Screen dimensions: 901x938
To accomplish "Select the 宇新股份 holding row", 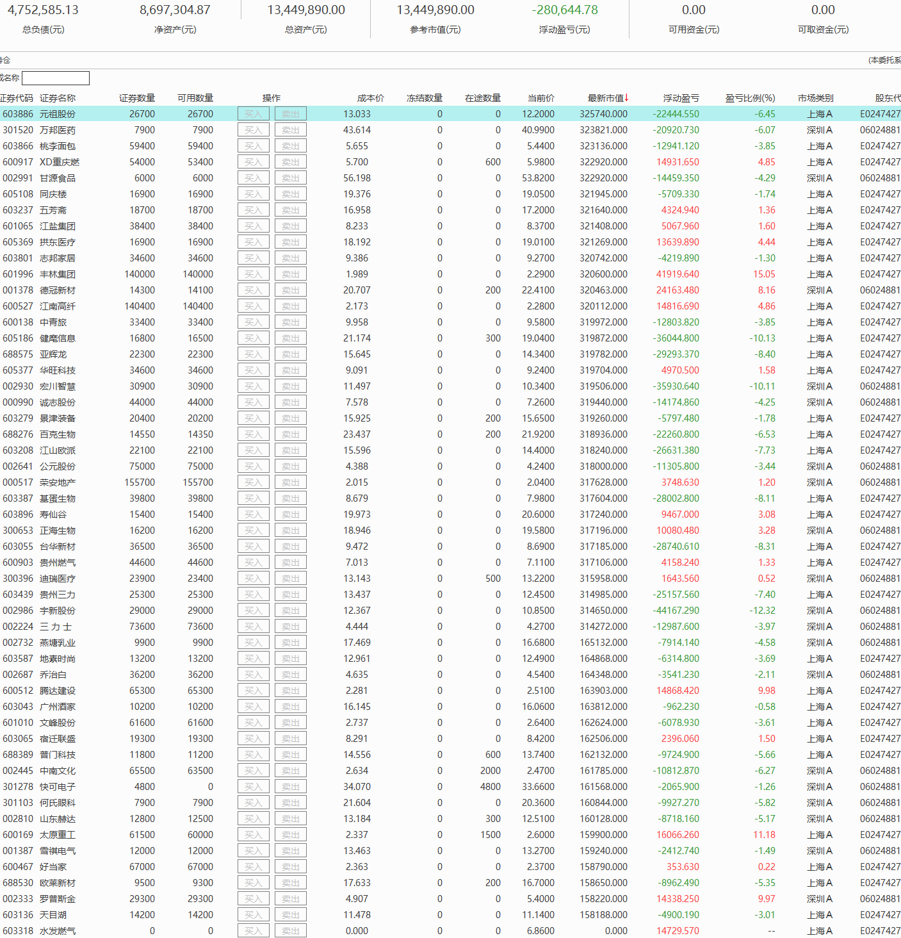I will pos(58,611).
